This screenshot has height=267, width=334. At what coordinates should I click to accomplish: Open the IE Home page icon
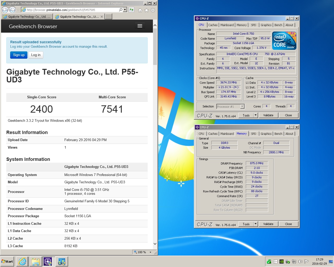click(x=140, y=10)
